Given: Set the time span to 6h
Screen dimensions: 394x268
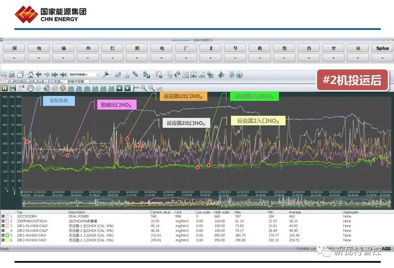Looking at the screenshot, I should 87,88.
